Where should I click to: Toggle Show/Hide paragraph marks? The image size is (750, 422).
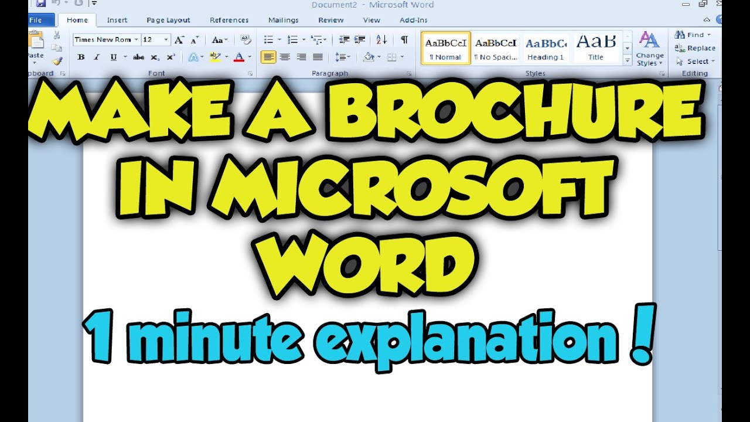pyautogui.click(x=404, y=40)
